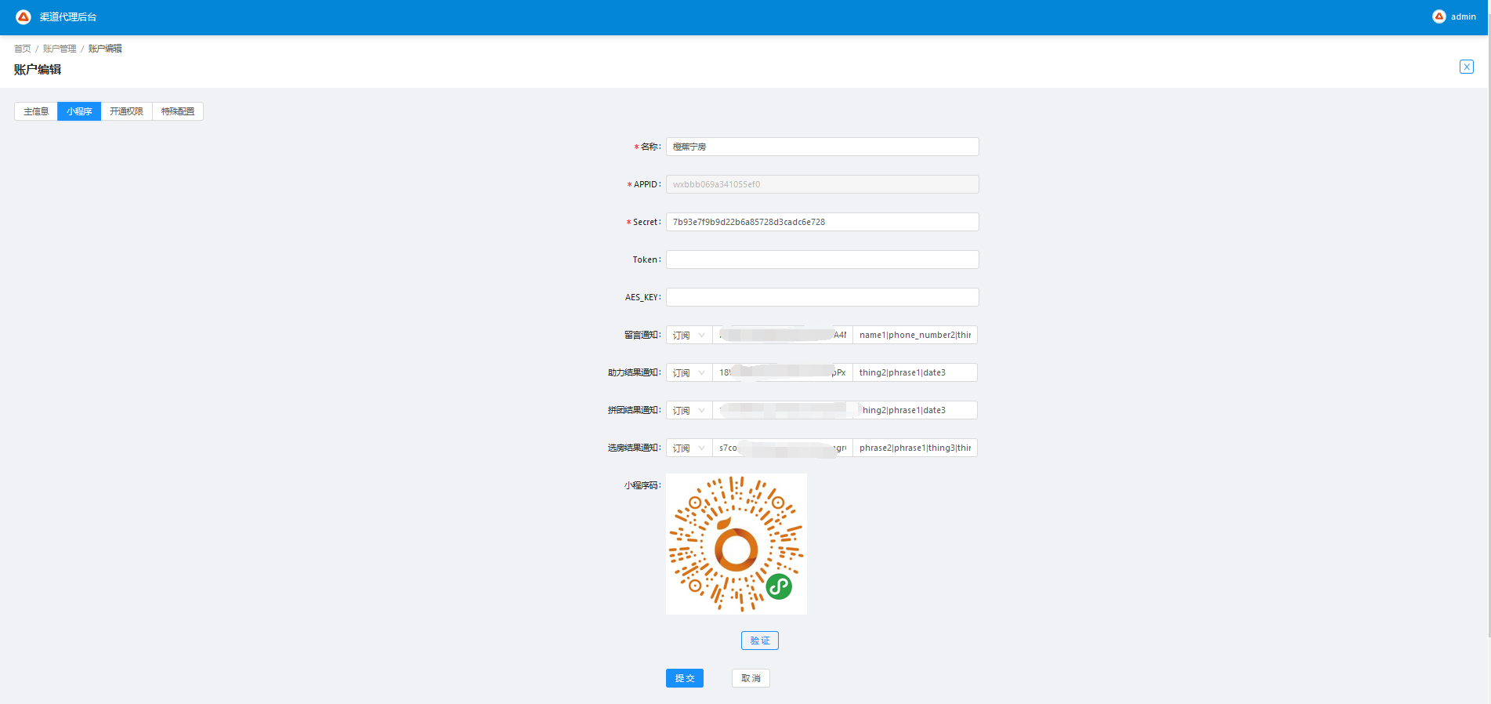Click the empty Token field

tap(822, 259)
